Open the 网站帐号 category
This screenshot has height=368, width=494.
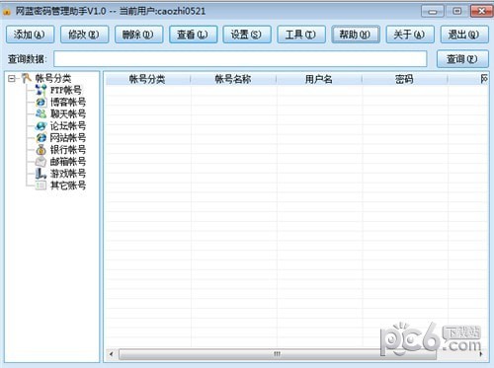point(67,137)
